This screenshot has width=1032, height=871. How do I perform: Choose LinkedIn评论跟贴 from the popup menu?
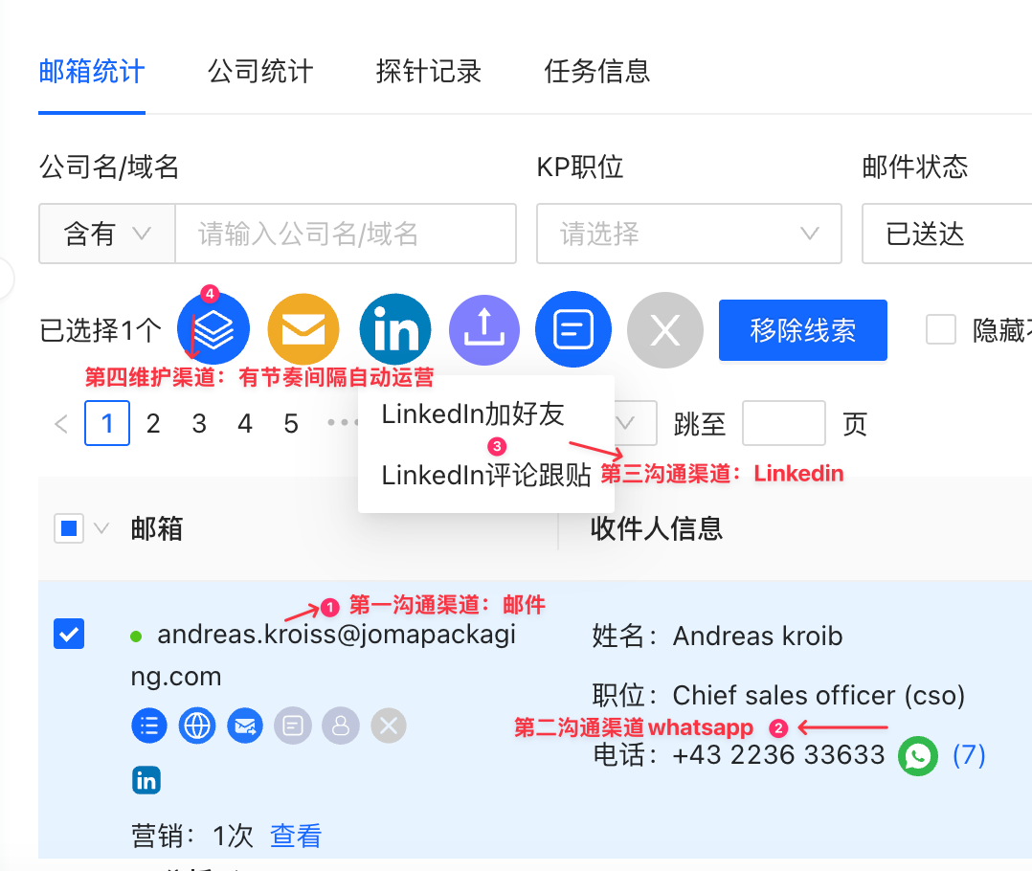[x=485, y=475]
